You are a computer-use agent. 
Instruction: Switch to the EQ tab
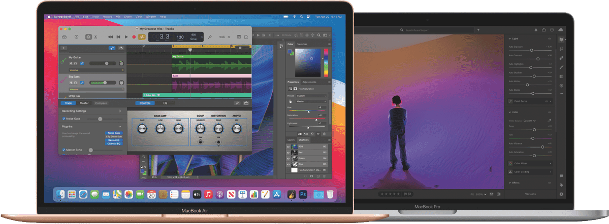(164, 103)
